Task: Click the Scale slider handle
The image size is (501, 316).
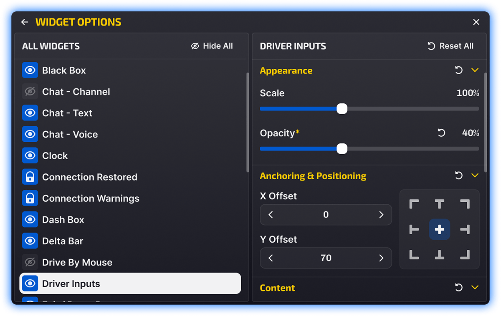Action: (342, 109)
